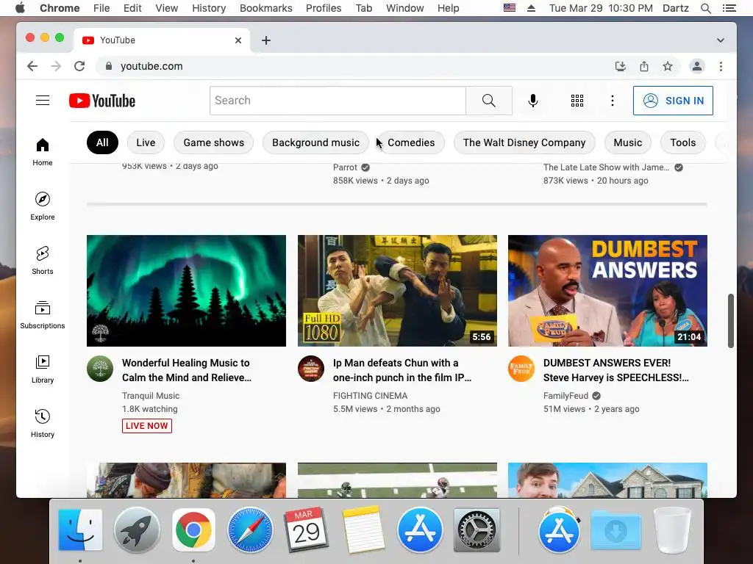Open Explore in the sidebar

43,206
